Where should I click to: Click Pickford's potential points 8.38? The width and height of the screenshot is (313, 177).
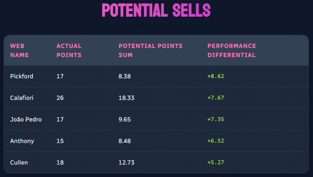tap(125, 76)
